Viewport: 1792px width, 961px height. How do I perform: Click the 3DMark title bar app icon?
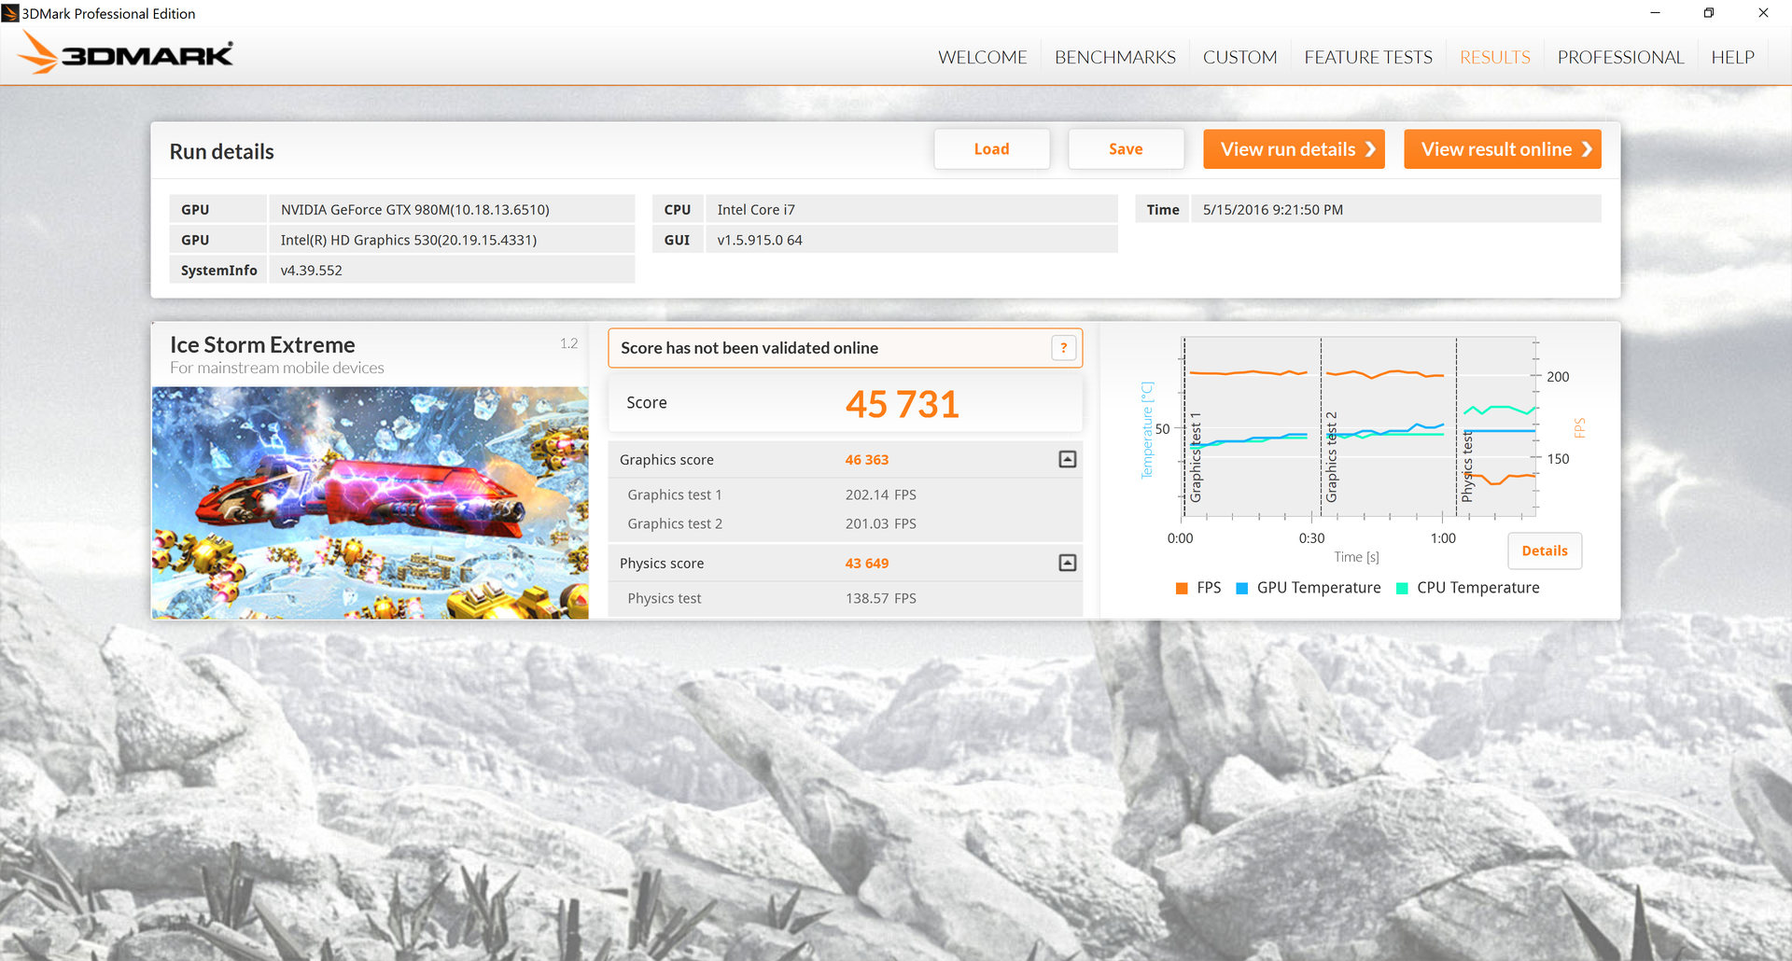[x=10, y=13]
